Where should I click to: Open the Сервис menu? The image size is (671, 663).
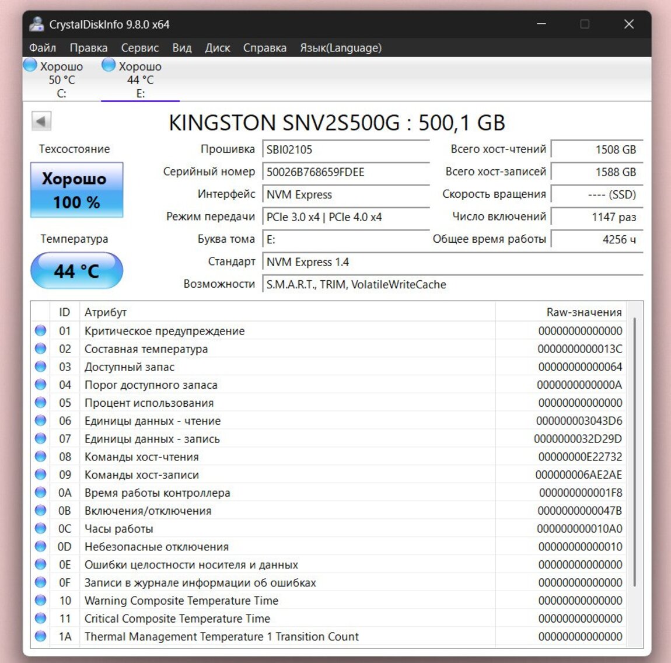[139, 48]
